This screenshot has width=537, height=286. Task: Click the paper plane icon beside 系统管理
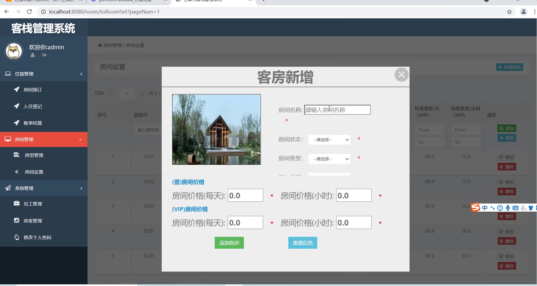[x=8, y=188]
